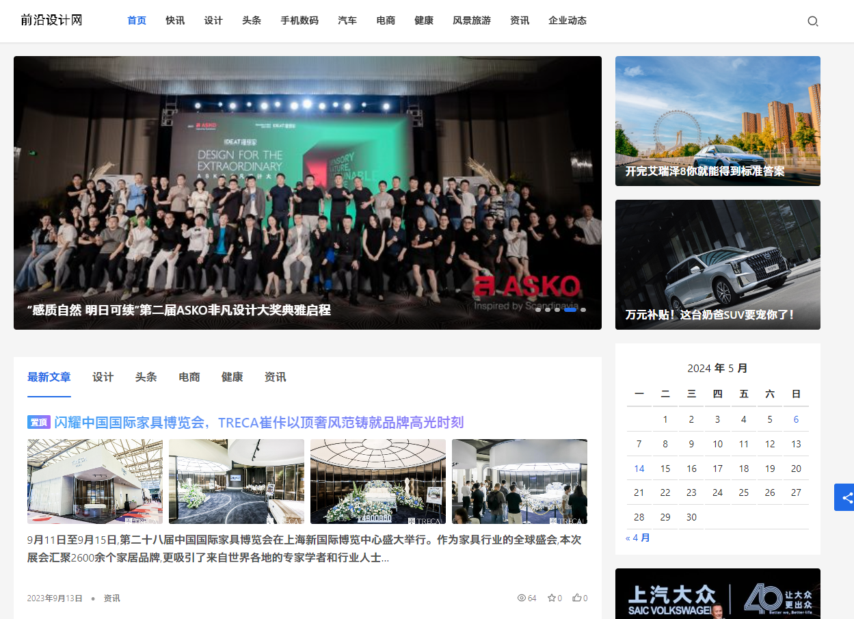Screen dimensions: 854x619
Task: Open the 万元补贴 SUV article card
Action: pyautogui.click(x=718, y=265)
